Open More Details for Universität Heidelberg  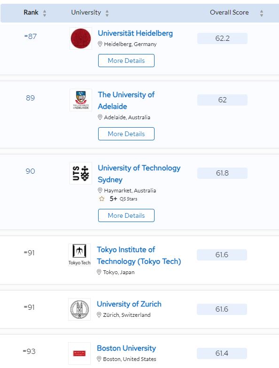pos(126,61)
